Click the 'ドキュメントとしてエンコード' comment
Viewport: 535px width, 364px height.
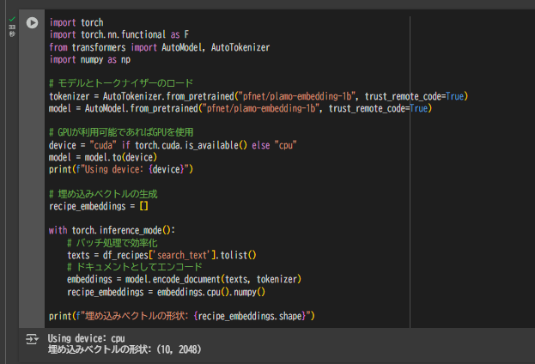pyautogui.click(x=135, y=267)
